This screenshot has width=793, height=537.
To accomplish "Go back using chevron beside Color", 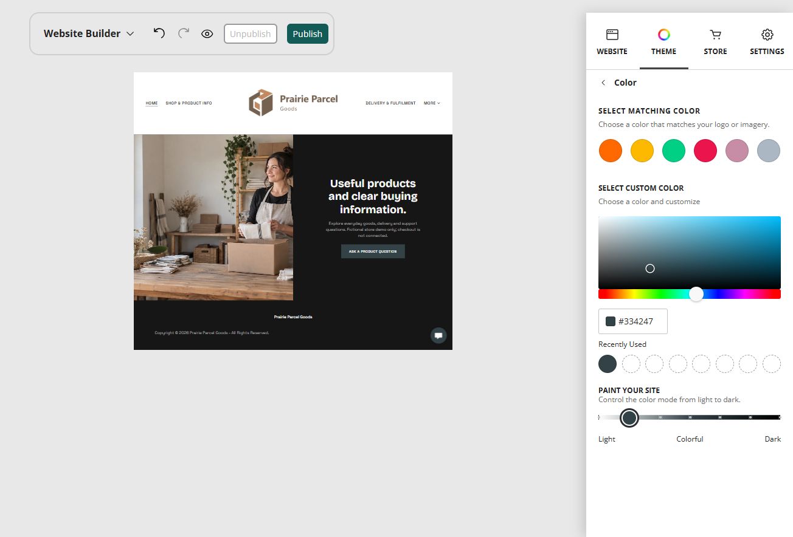I will 603,83.
